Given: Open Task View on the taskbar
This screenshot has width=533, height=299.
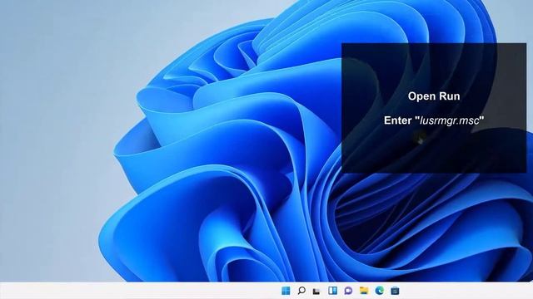Looking at the screenshot, I should coord(316,291).
